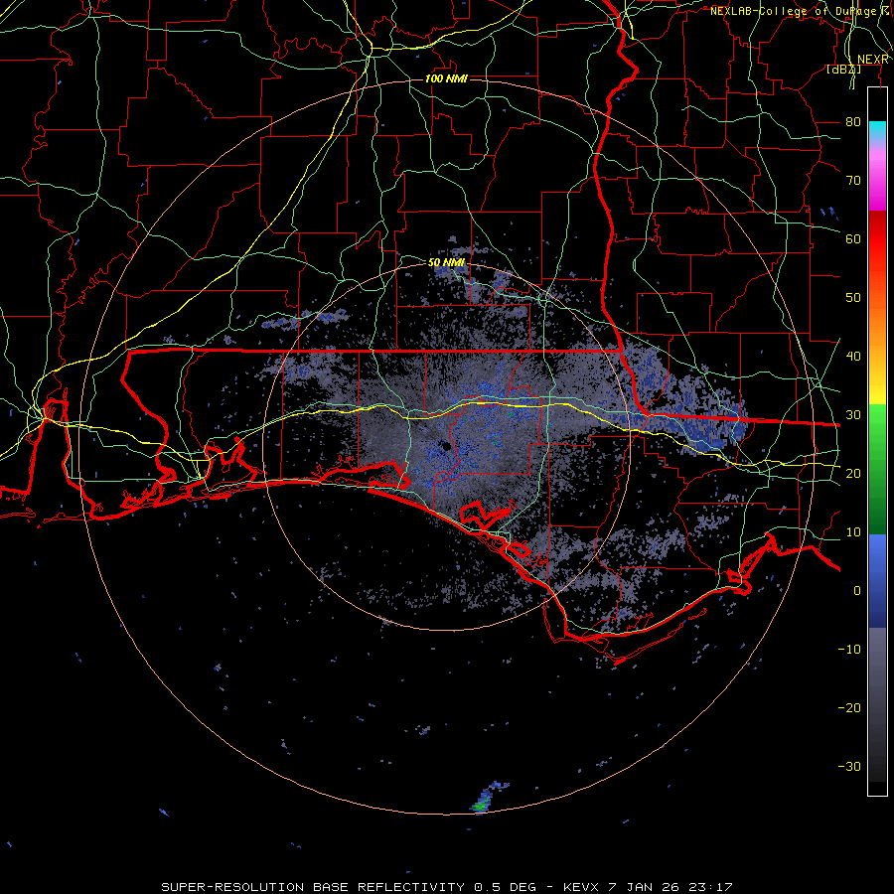Click the "50 NMI" range ring label
894x894 pixels.
pos(446,262)
